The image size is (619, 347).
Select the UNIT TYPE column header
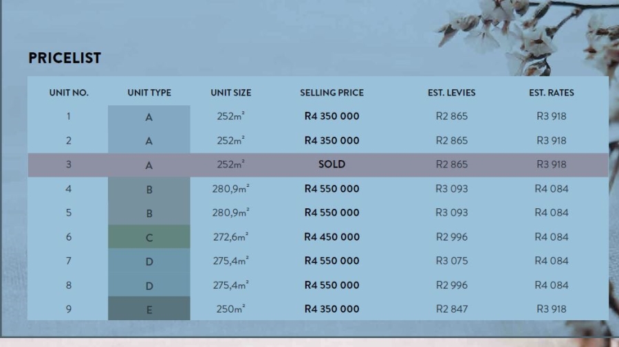pos(149,93)
